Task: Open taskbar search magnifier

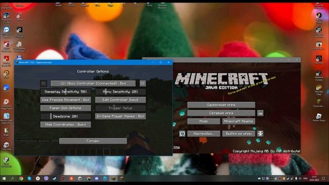Action: tap(12, 178)
